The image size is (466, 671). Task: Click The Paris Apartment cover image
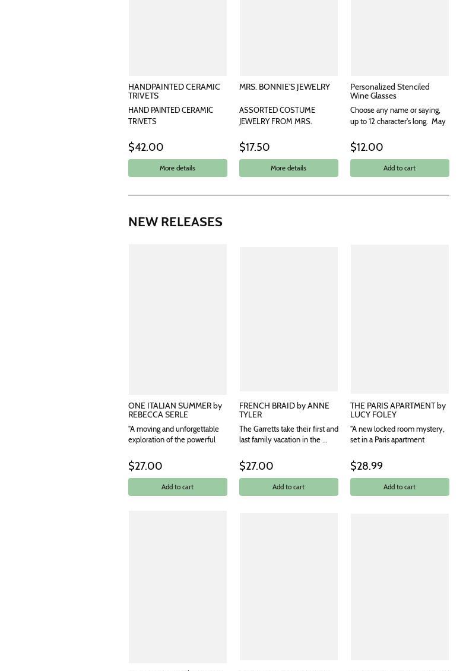(x=400, y=319)
